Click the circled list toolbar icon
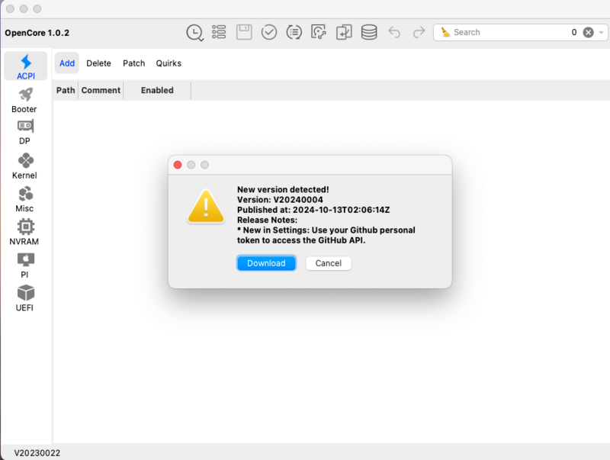The width and height of the screenshot is (610, 460). coord(294,32)
